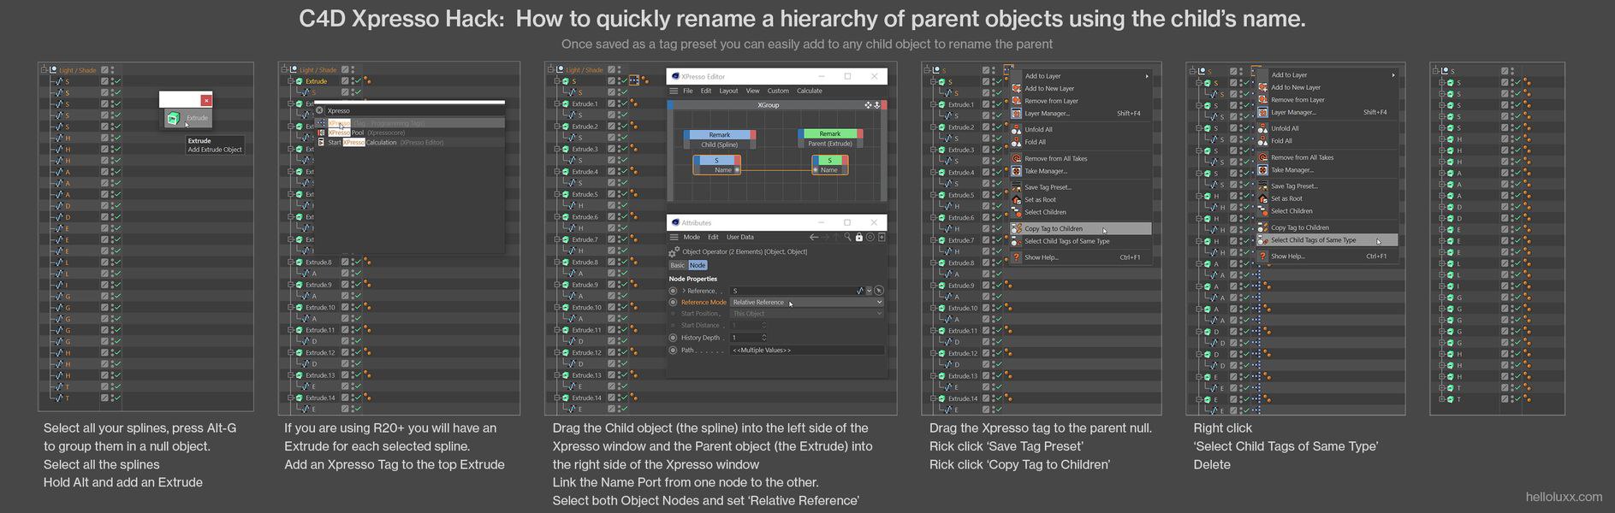
Task: Toggle the Path animation circle
Action: [x=673, y=350]
